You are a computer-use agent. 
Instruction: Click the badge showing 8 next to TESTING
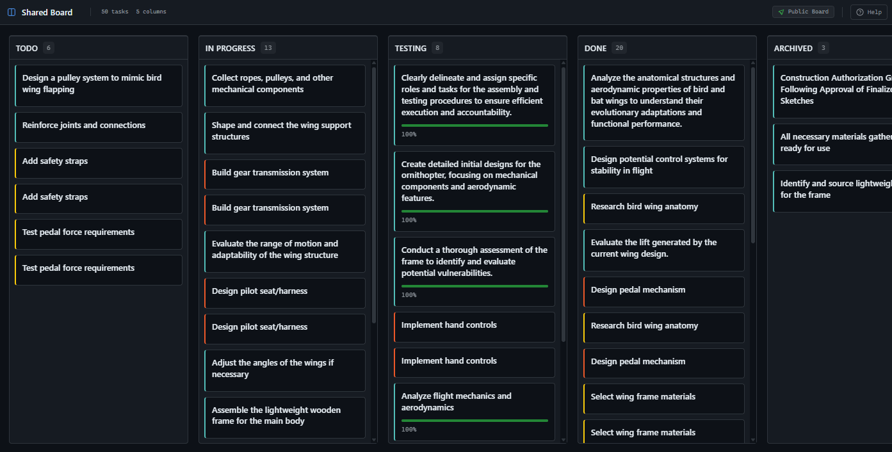(x=438, y=47)
